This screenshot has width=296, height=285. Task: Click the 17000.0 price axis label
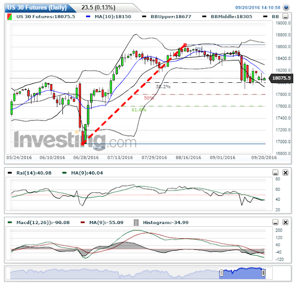tap(283, 141)
